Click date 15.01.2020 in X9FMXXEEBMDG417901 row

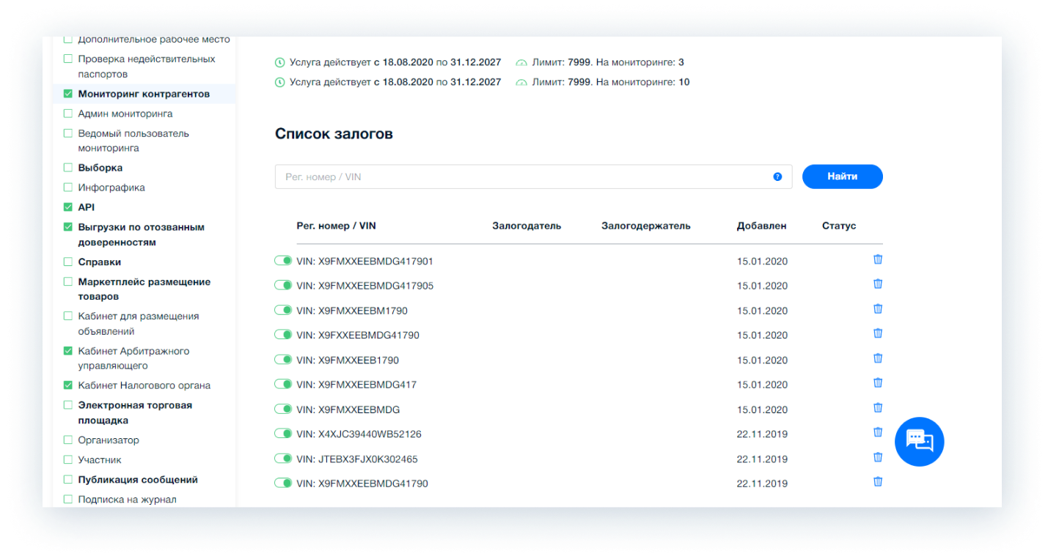tap(762, 262)
